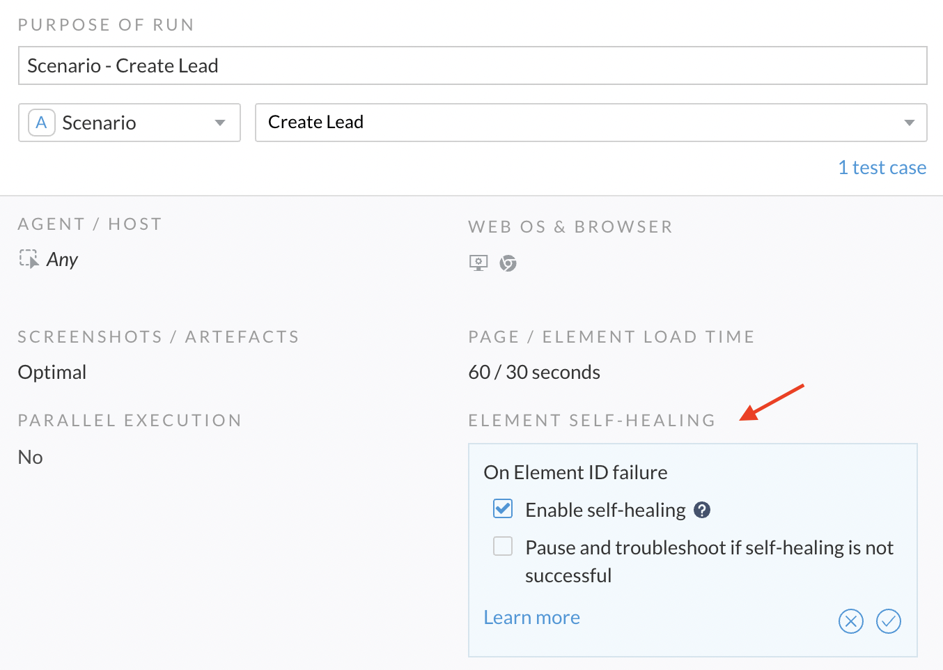Click the Chrome browser icon
The width and height of the screenshot is (943, 670).
tap(508, 263)
